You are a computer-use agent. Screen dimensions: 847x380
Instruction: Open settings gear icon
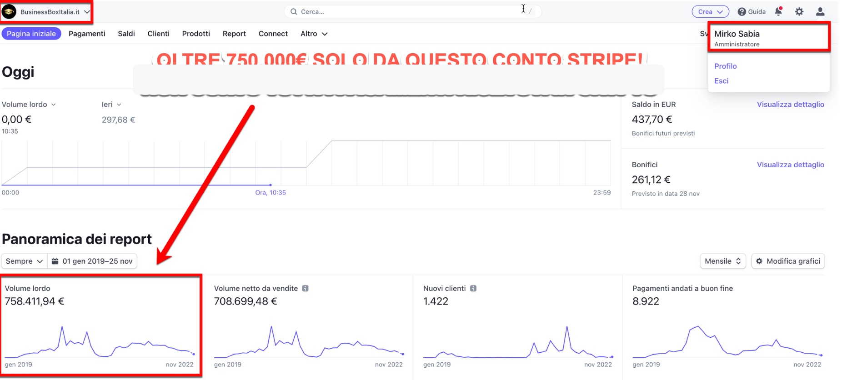[799, 12]
